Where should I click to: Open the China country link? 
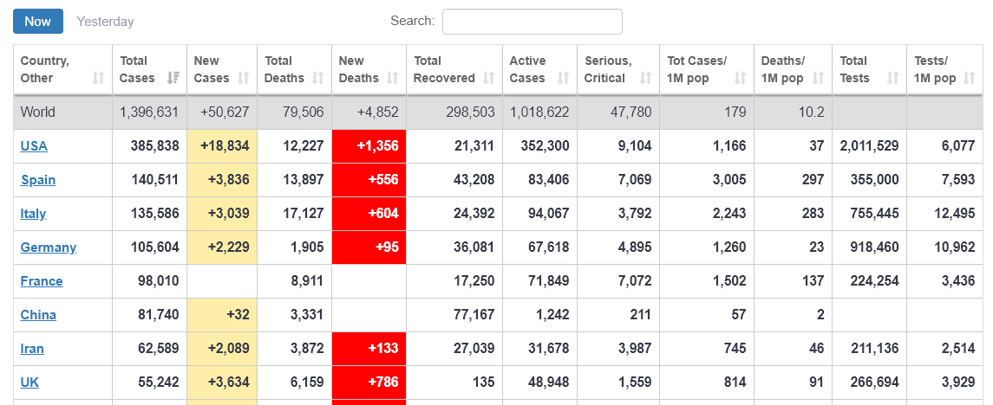point(38,315)
